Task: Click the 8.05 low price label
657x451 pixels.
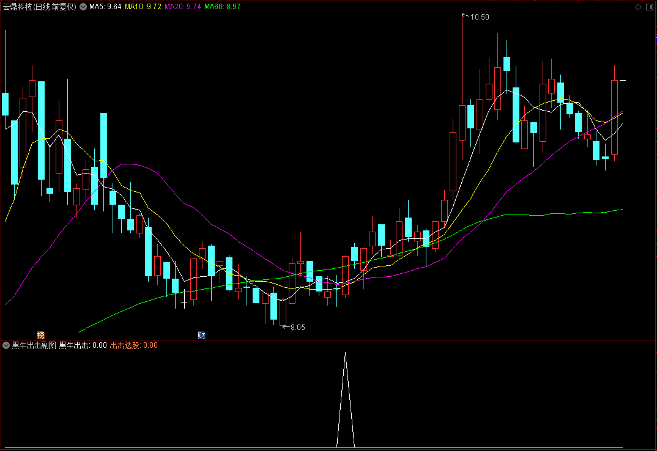Action: point(298,328)
